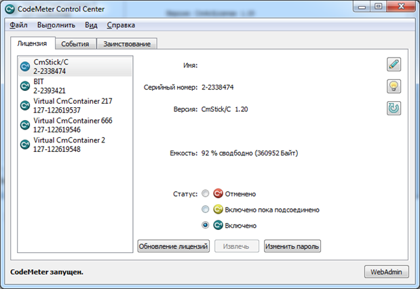Select the Отменено radio button

205,193
